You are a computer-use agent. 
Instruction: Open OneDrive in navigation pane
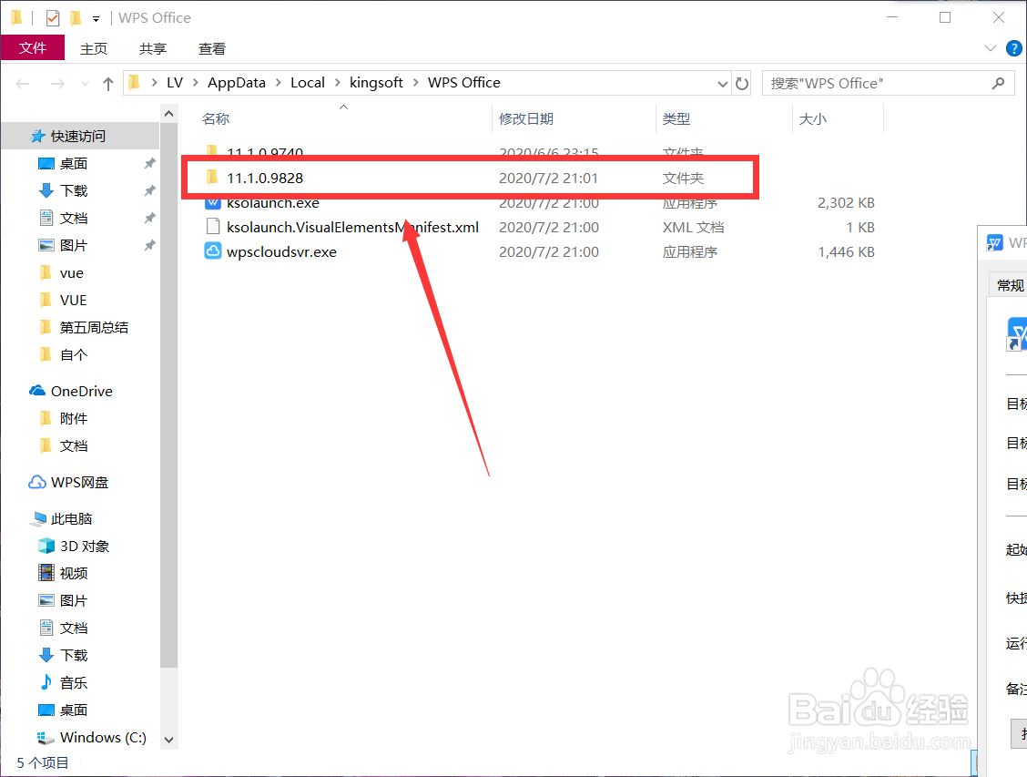pos(82,391)
